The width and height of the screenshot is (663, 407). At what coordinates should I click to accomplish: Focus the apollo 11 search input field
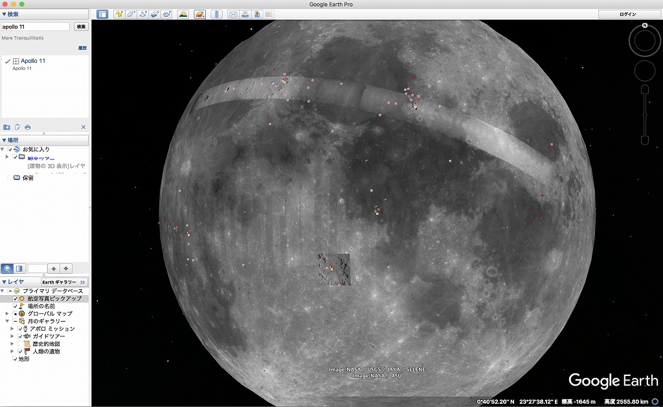pos(35,27)
